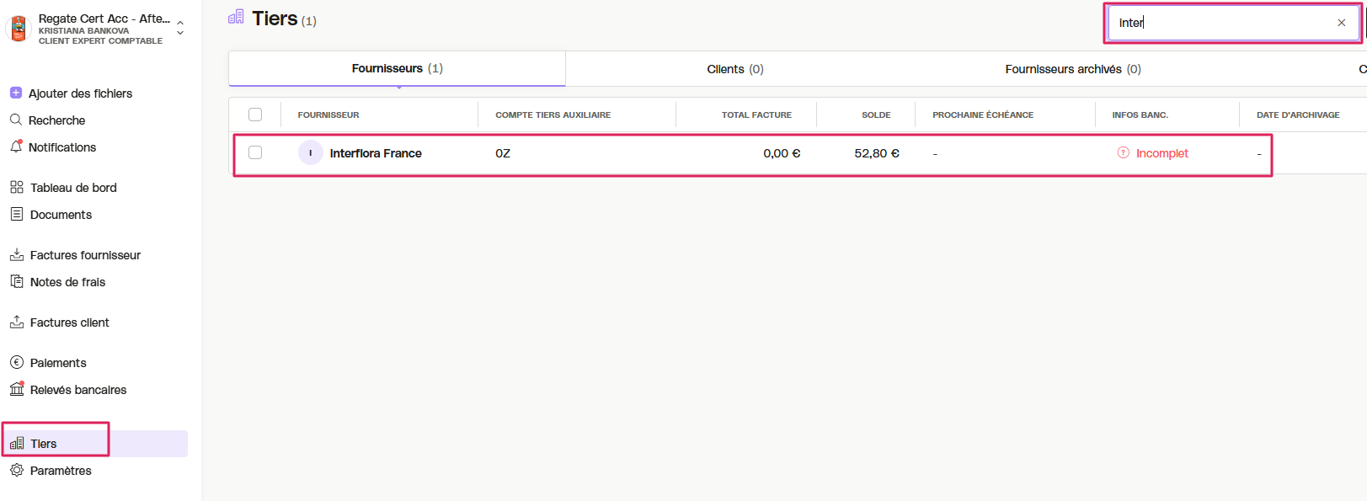The width and height of the screenshot is (1367, 501).
Task: Toggle the select-all checkbox in table header
Action: pos(255,115)
